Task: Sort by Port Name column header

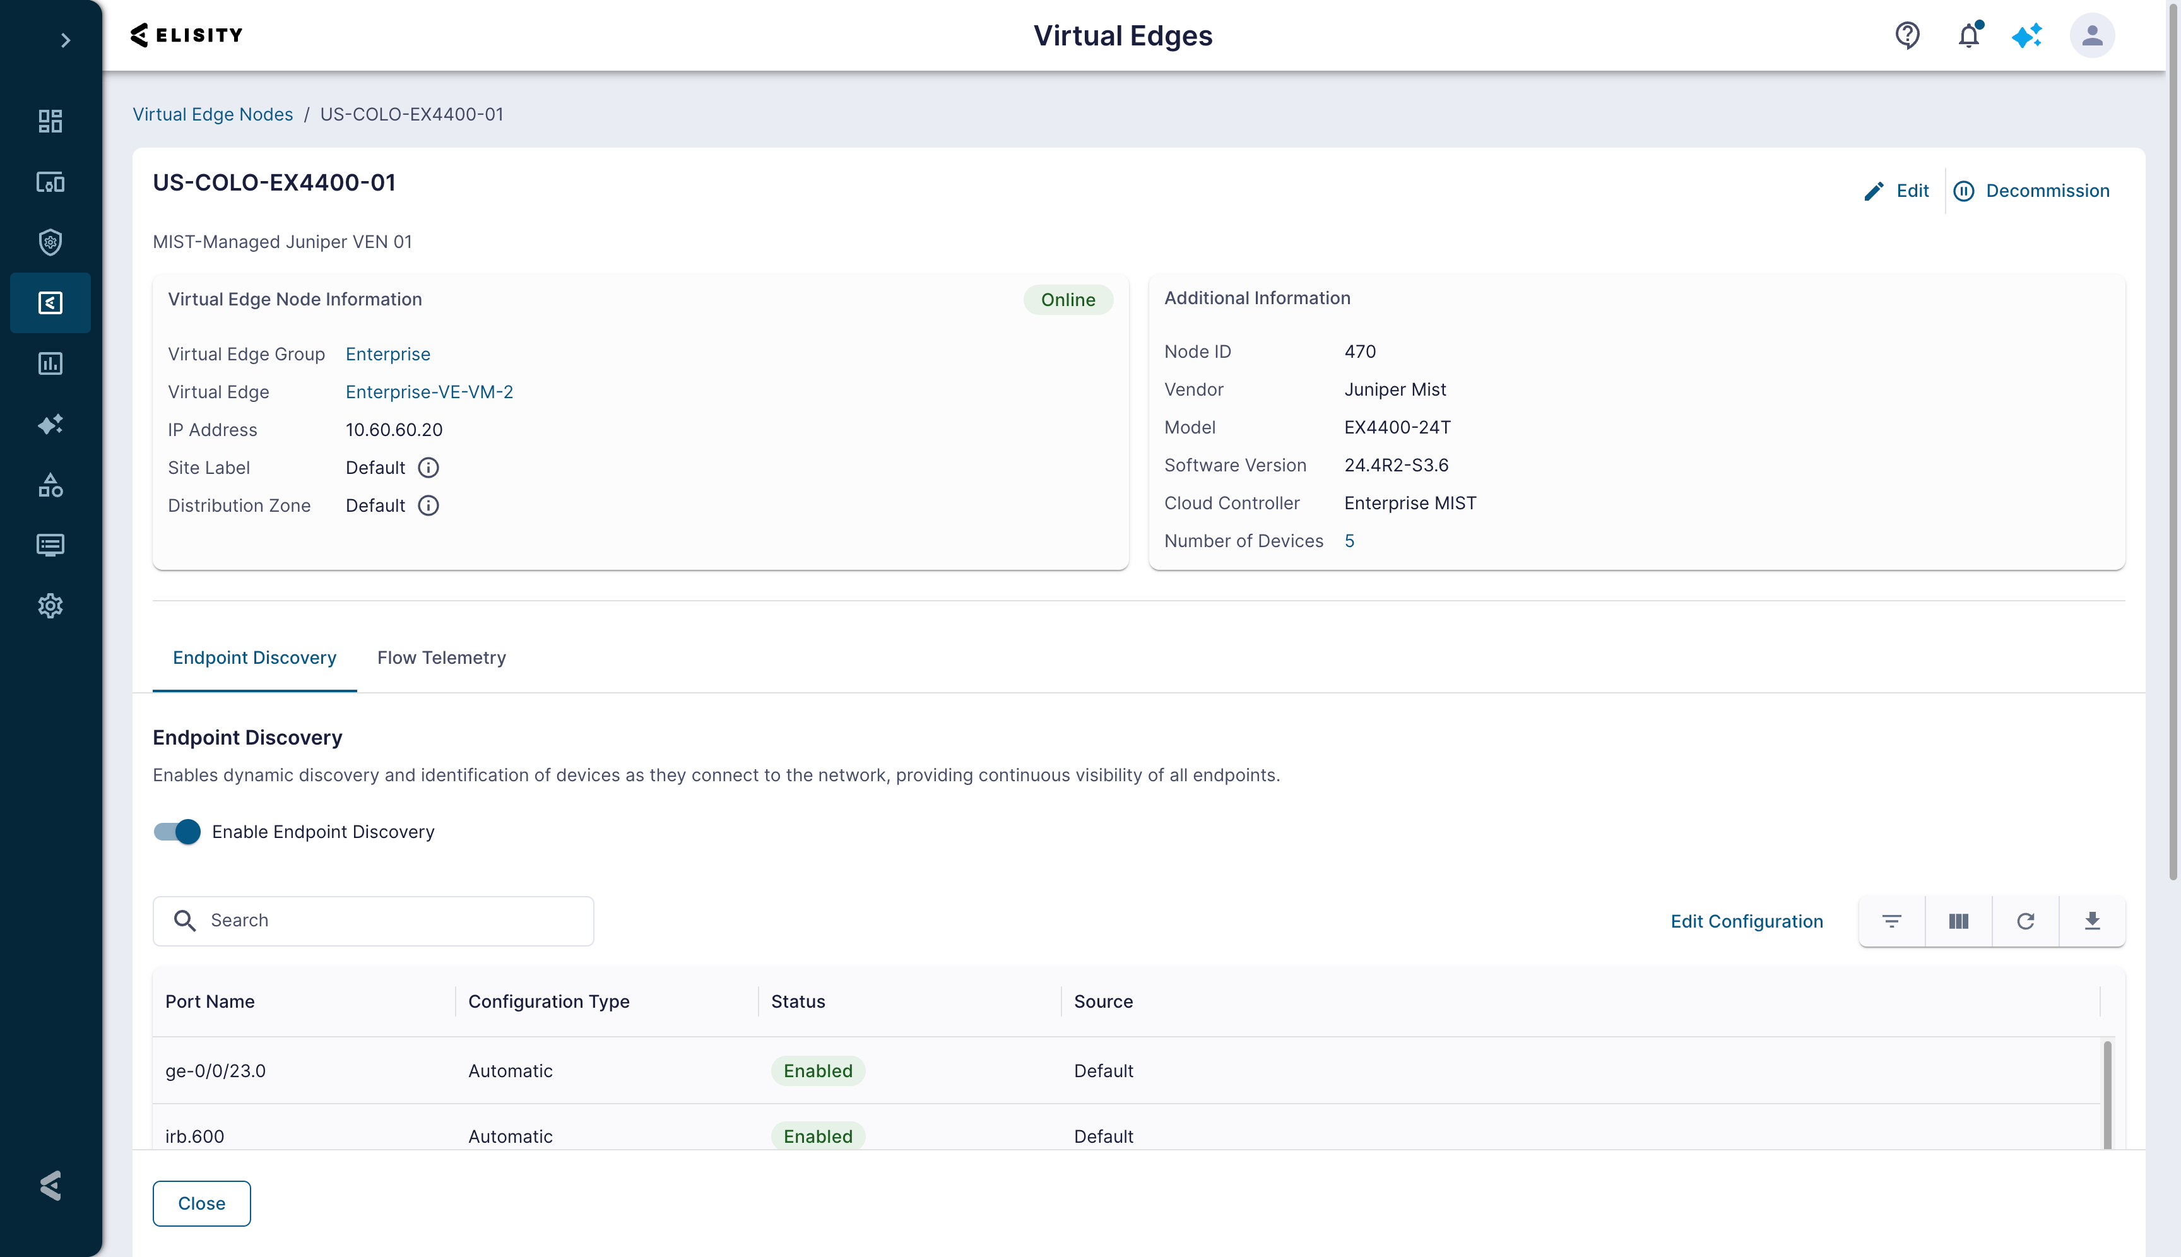Action: tap(210, 1001)
